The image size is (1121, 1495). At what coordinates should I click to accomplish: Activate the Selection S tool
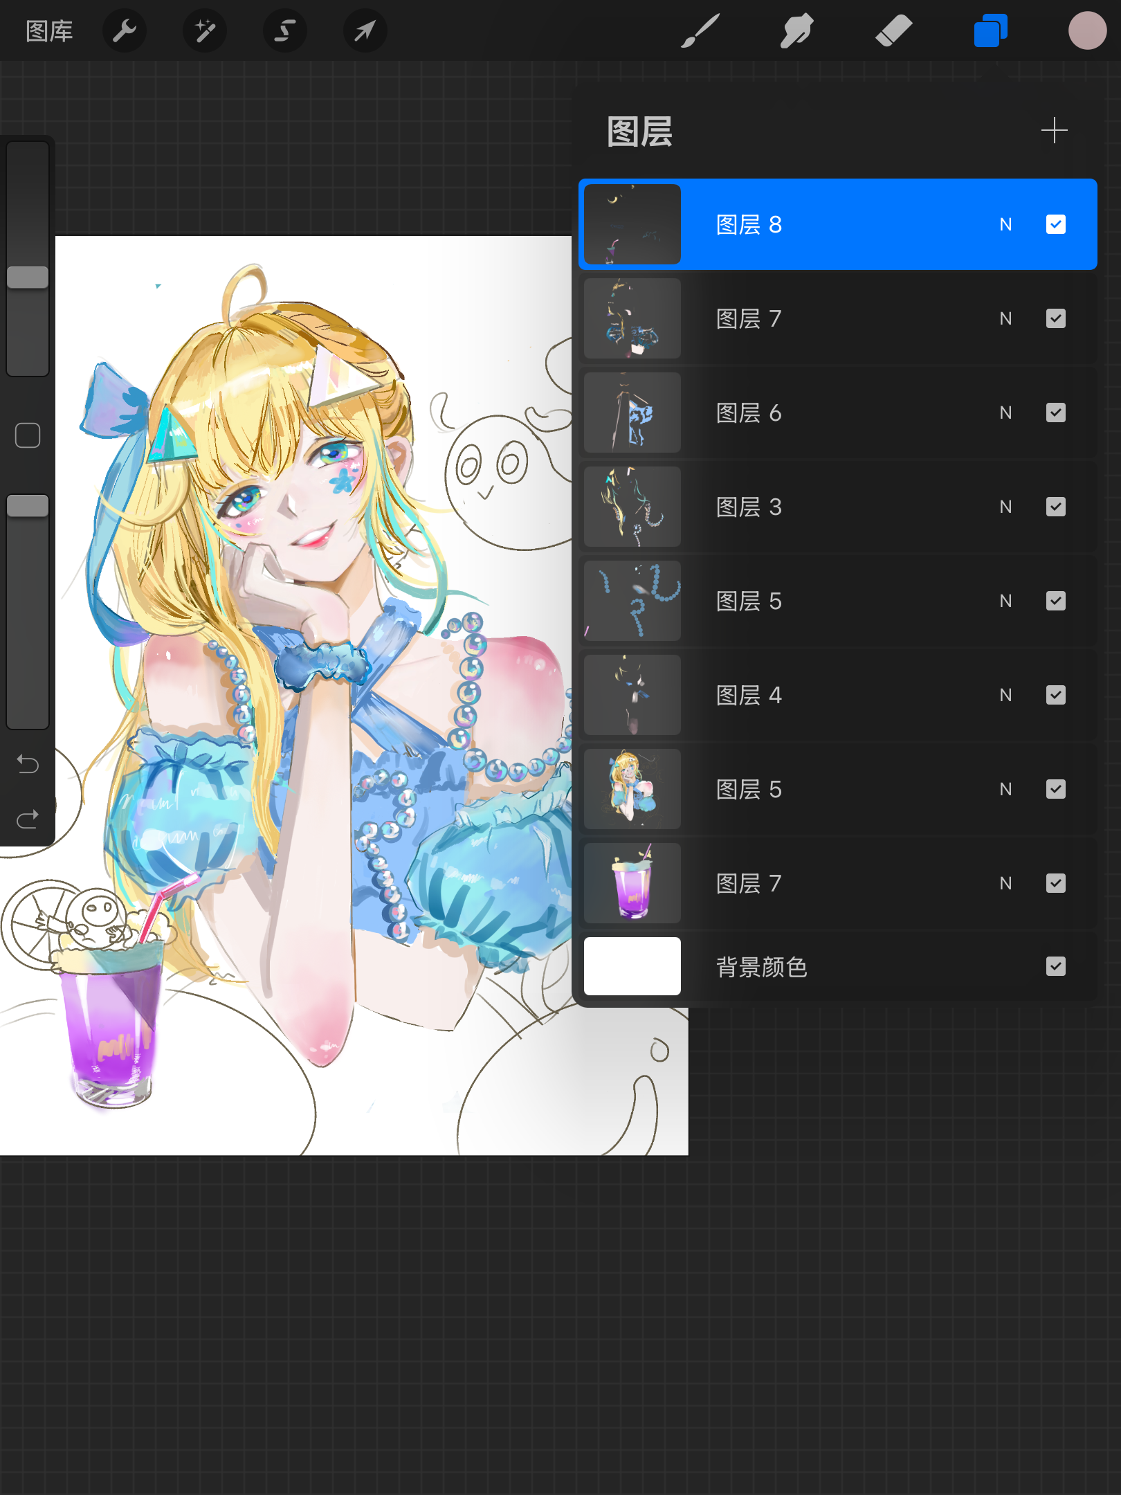click(285, 30)
